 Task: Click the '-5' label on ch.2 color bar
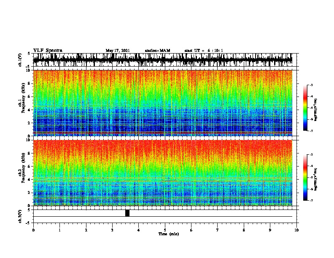(x=311, y=177)
